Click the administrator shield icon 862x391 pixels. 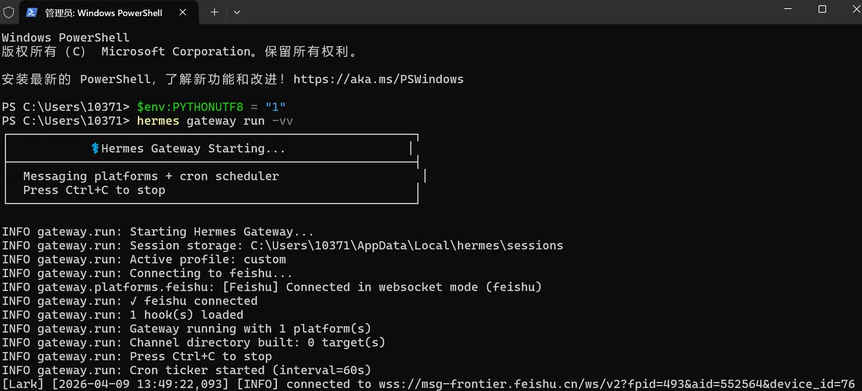click(9, 12)
